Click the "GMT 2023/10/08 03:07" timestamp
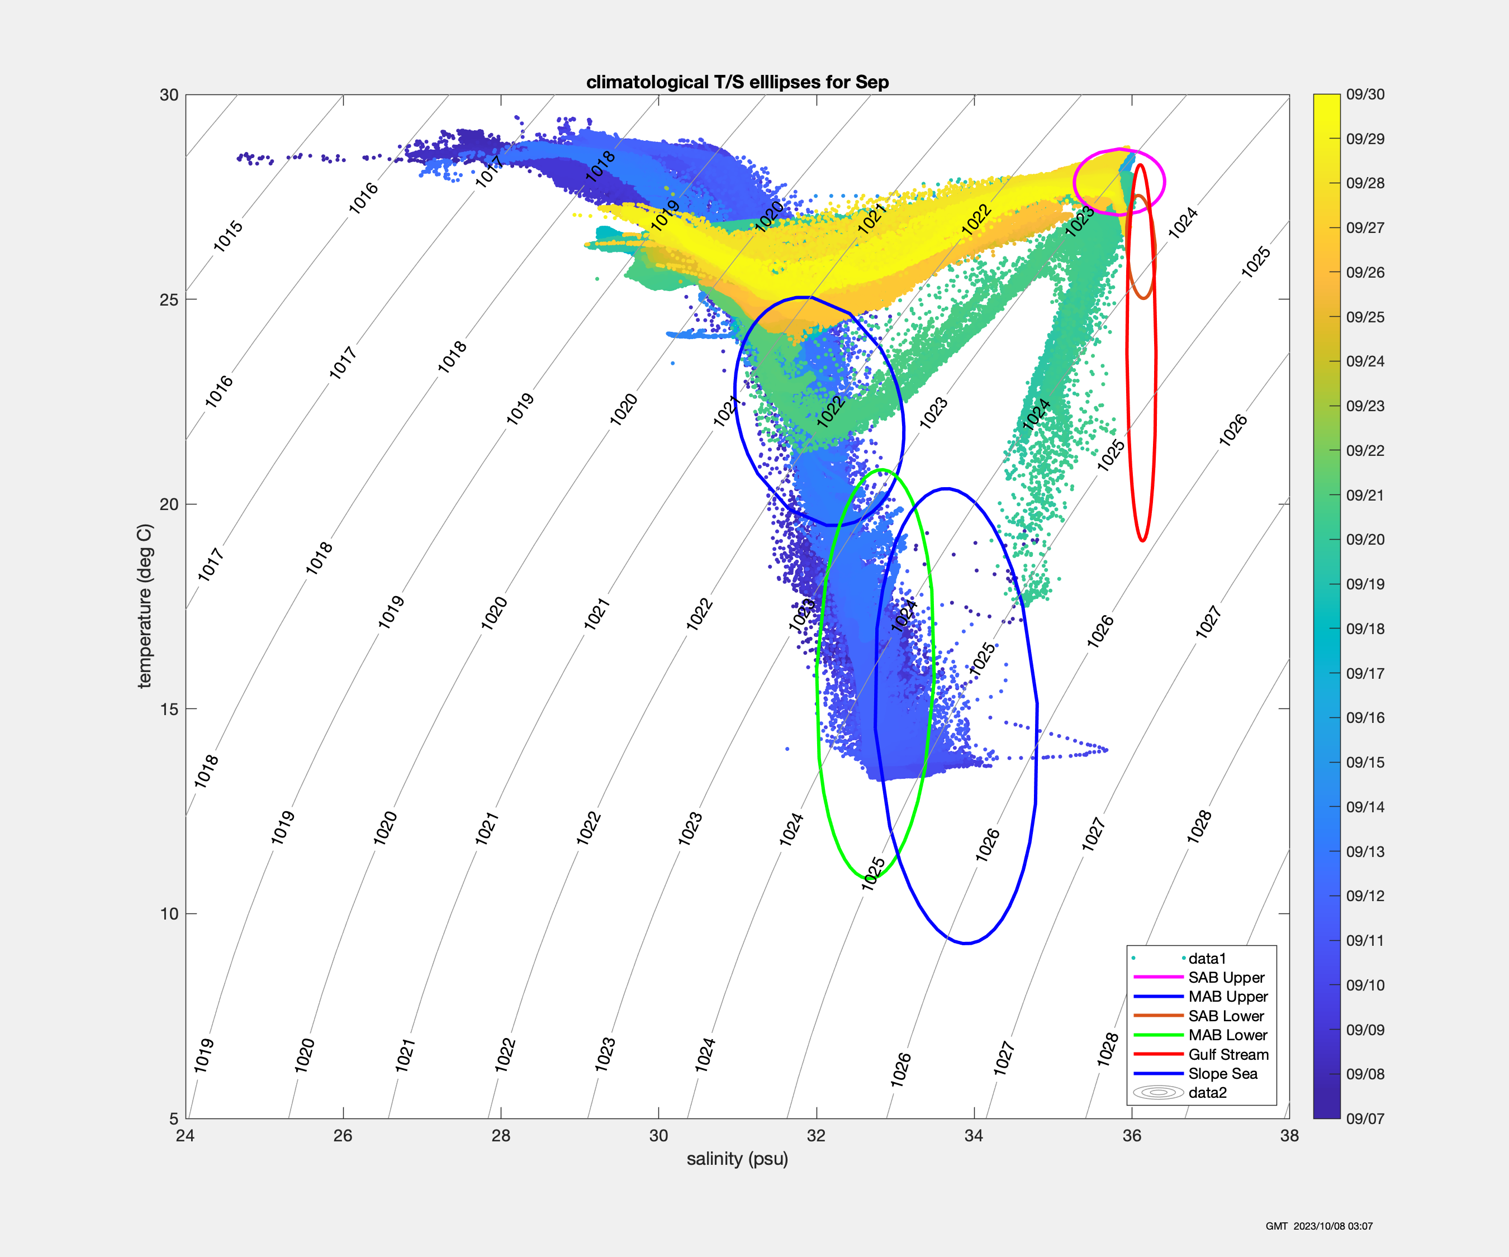This screenshot has width=1509, height=1257. pyautogui.click(x=1320, y=1226)
